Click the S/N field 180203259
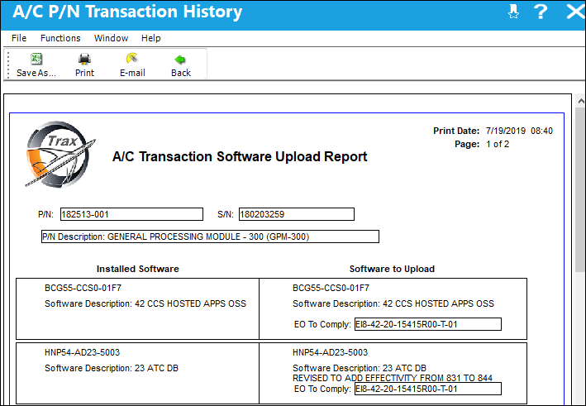Image resolution: width=586 pixels, height=406 pixels. coord(297,214)
